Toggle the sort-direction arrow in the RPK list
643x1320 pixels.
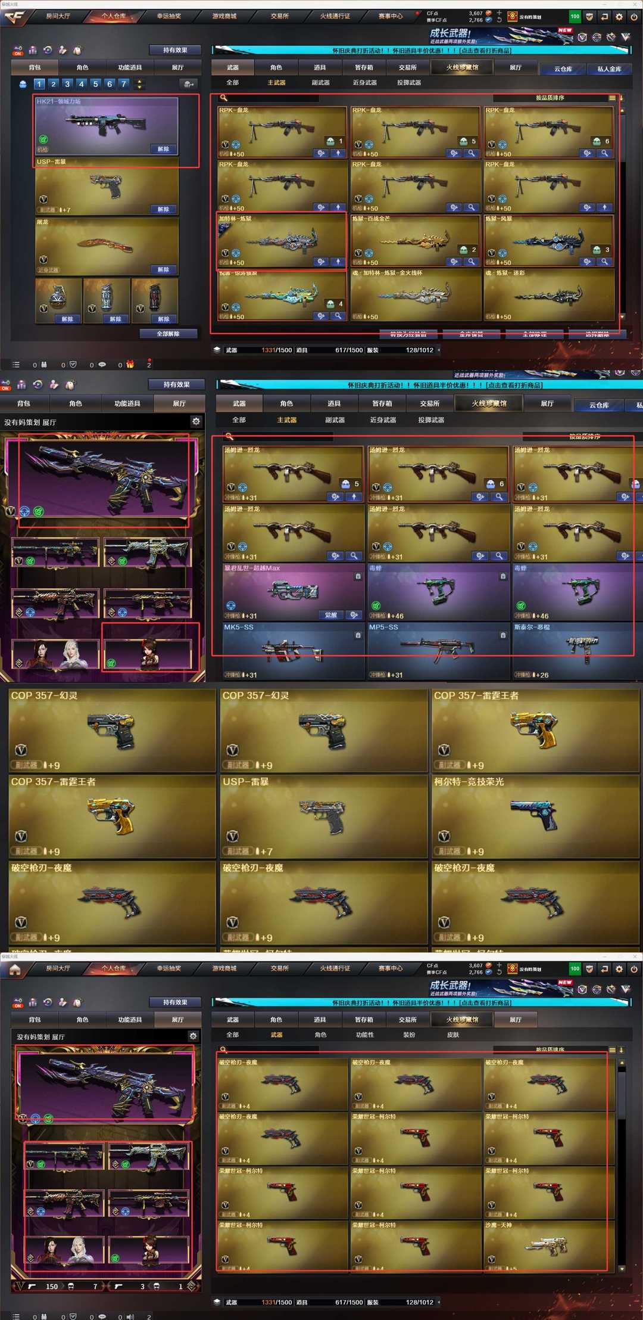[621, 98]
